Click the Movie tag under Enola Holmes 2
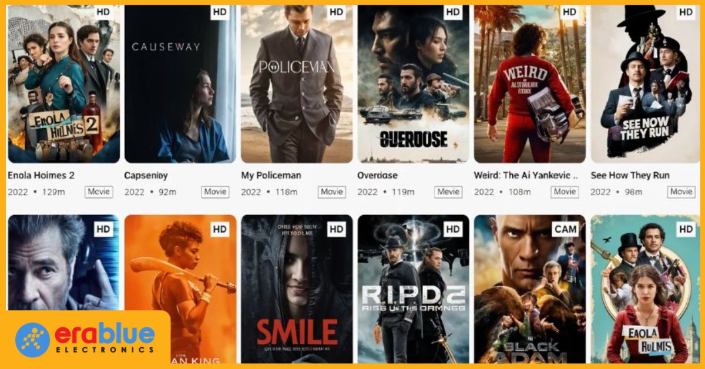This screenshot has width=705, height=369. click(x=99, y=192)
